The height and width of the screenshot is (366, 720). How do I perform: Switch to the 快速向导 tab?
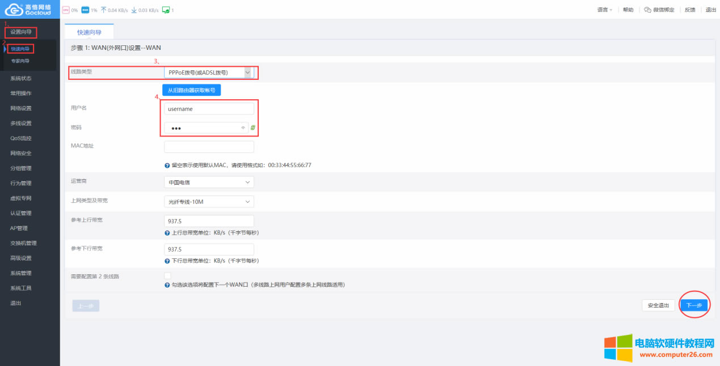89,32
